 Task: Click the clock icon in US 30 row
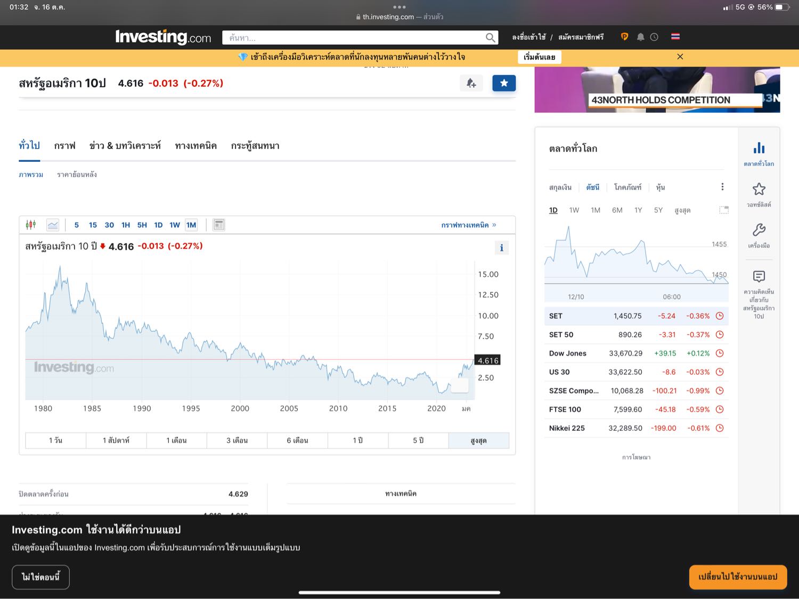(x=720, y=372)
